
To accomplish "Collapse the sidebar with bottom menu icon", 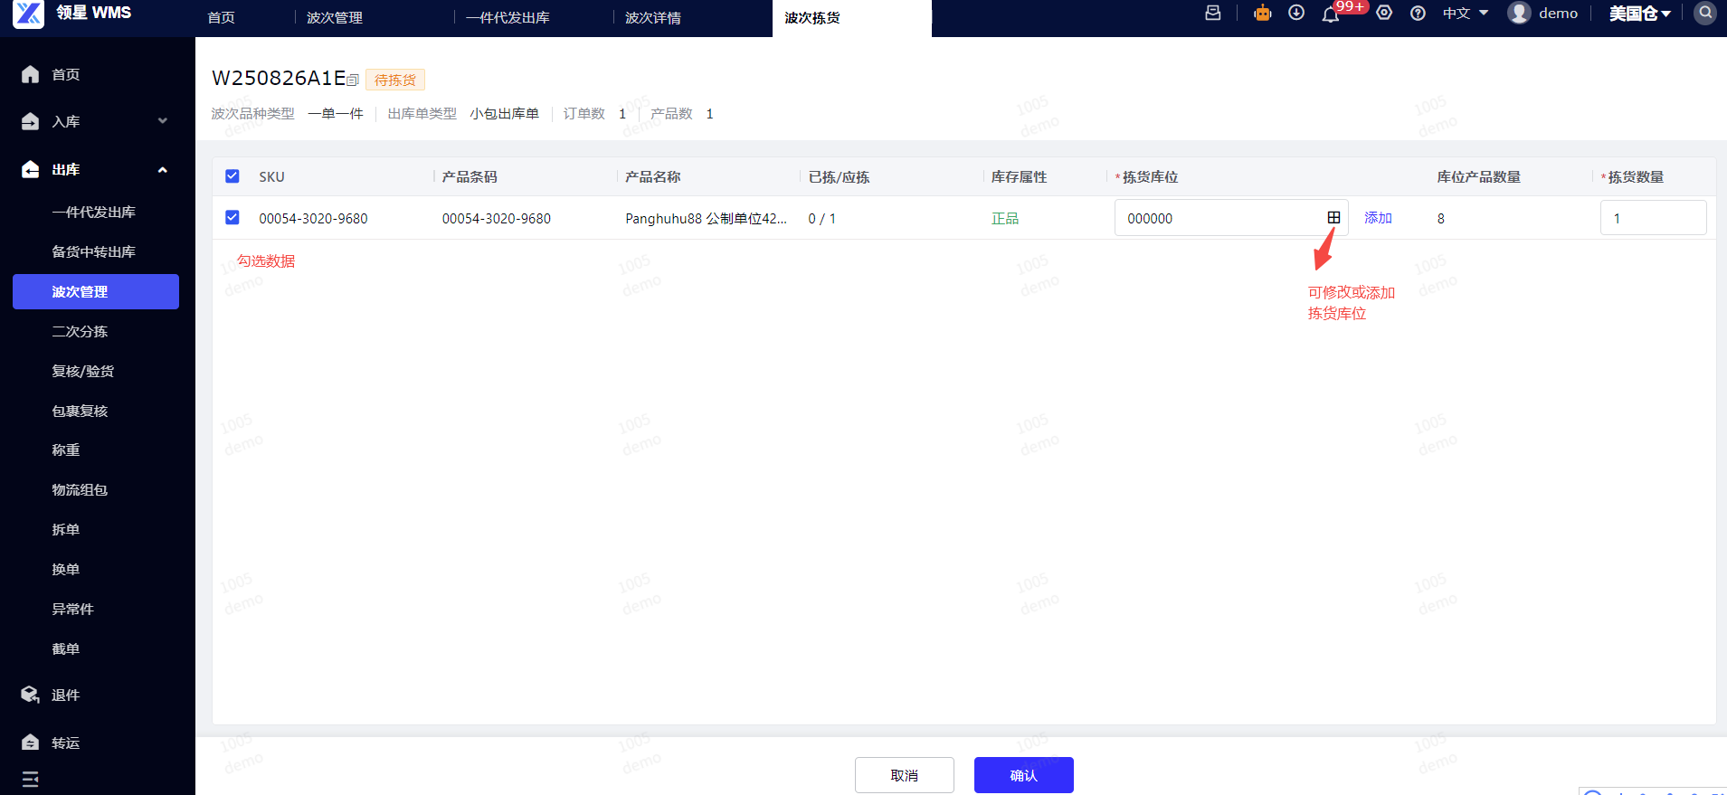I will tap(30, 780).
